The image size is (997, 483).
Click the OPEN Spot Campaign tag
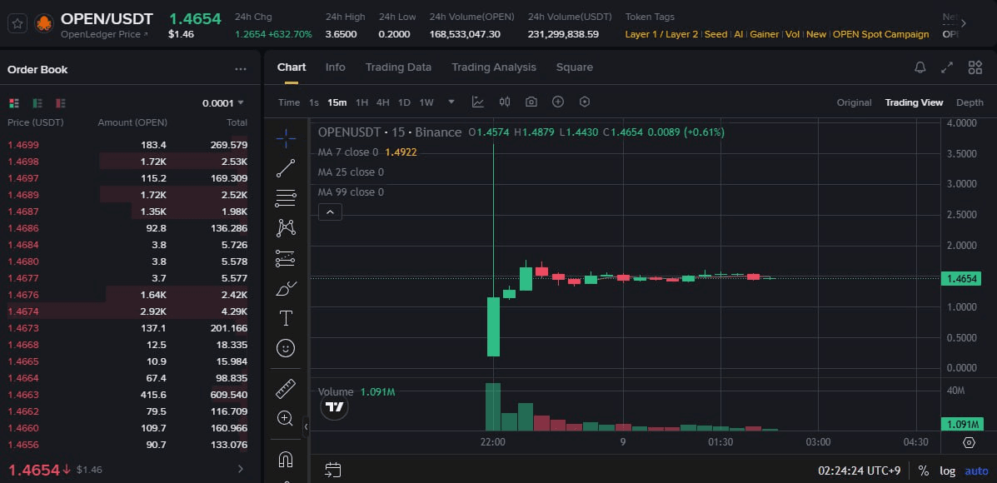[880, 34]
